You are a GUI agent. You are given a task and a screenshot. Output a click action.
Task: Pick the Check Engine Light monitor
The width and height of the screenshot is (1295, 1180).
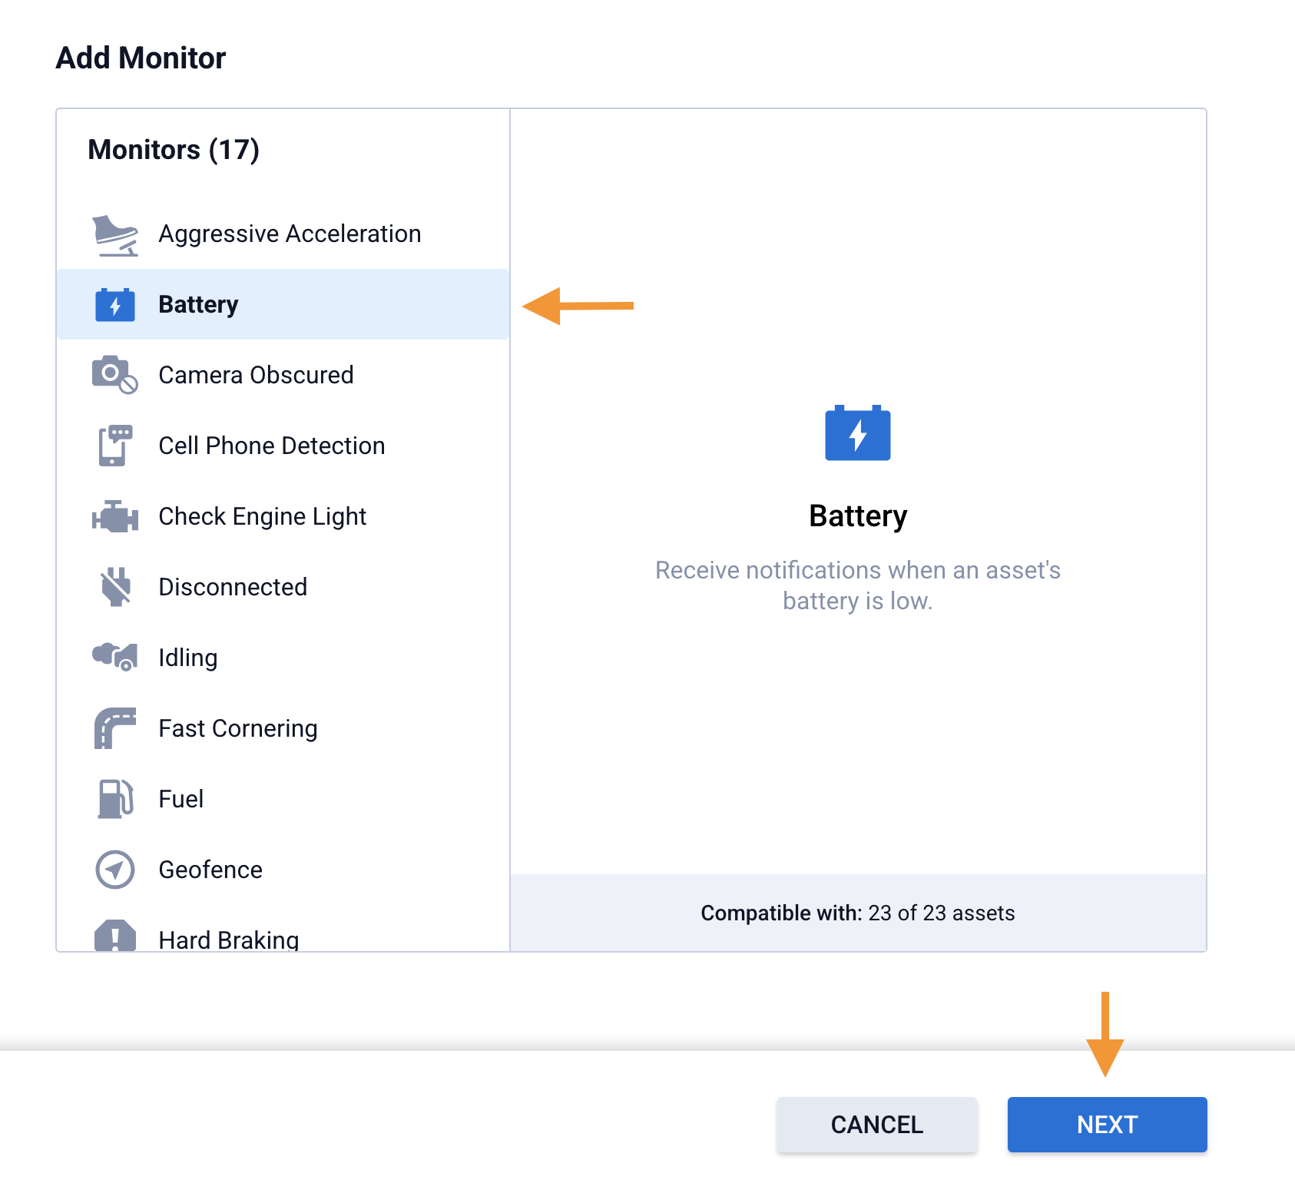coord(262,517)
